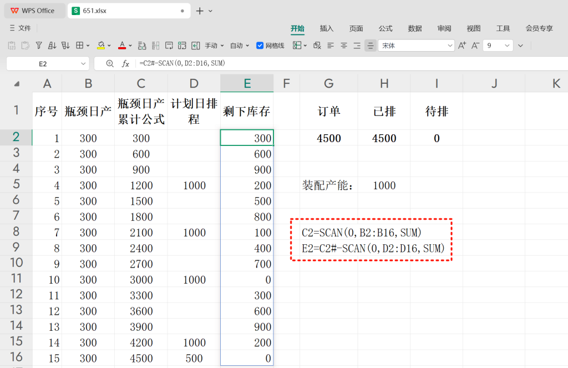
Task: Apply the red font color A
Action: tap(122, 46)
